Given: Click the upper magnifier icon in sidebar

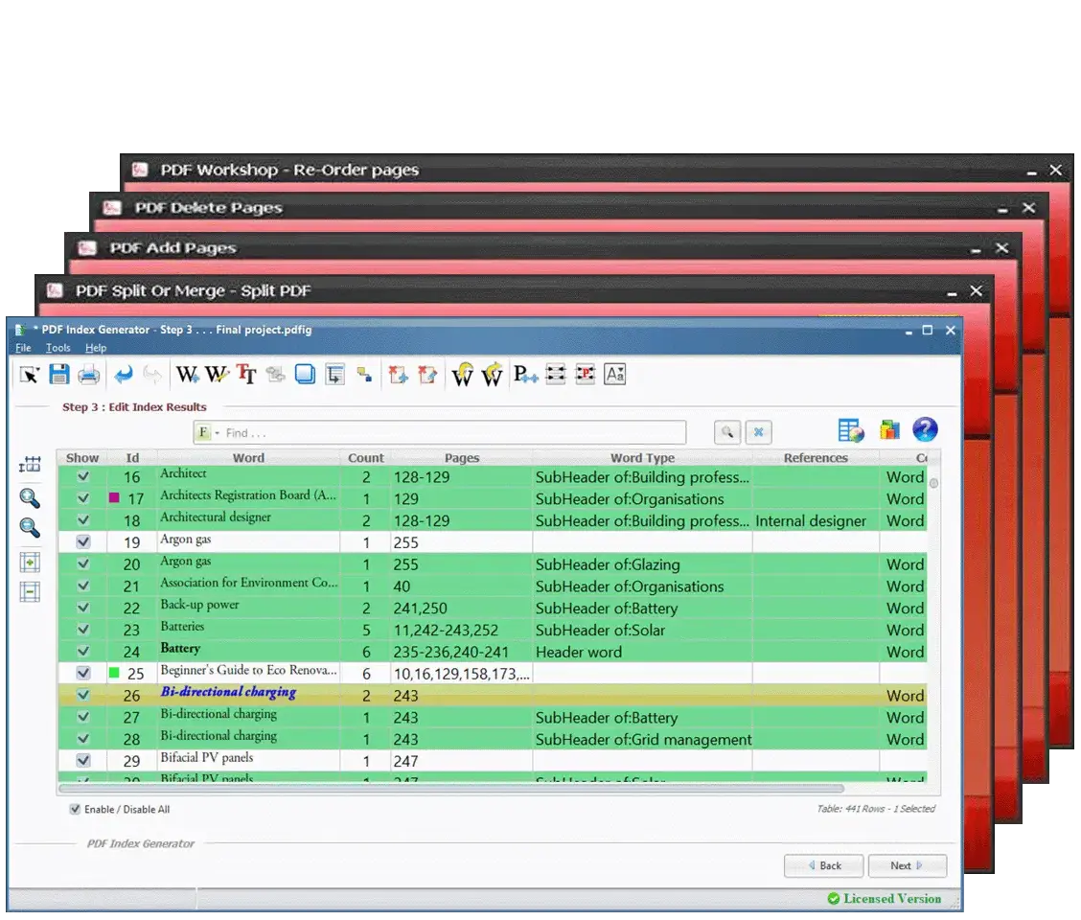Looking at the screenshot, I should pyautogui.click(x=30, y=498).
